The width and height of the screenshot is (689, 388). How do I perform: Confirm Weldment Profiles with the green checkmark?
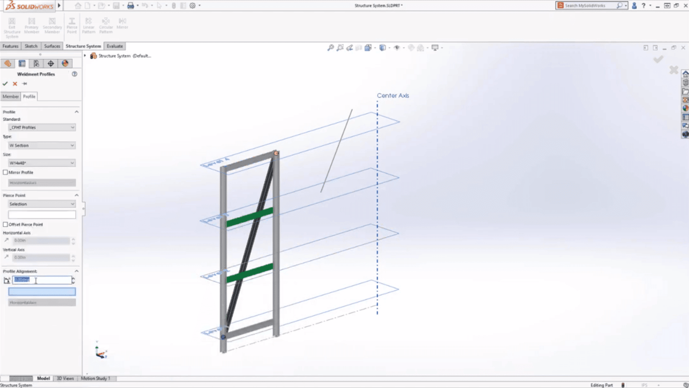click(x=5, y=84)
